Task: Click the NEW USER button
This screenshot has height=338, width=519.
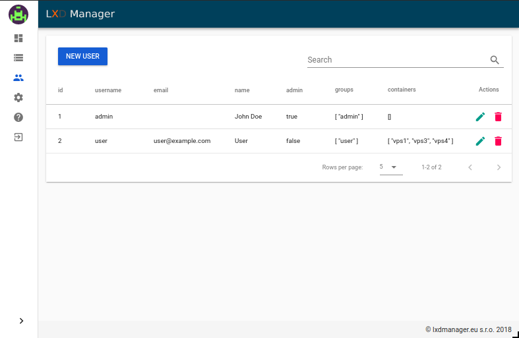Action: [82, 56]
